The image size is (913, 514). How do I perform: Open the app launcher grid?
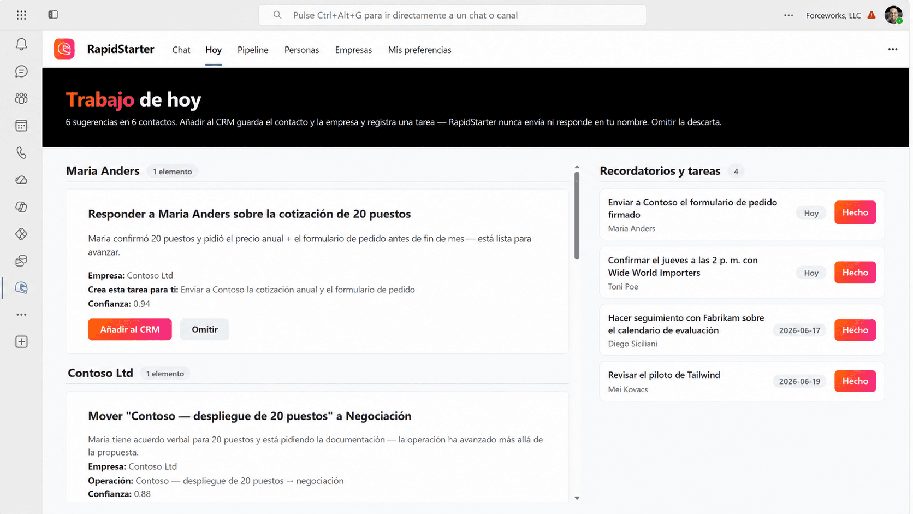(21, 15)
